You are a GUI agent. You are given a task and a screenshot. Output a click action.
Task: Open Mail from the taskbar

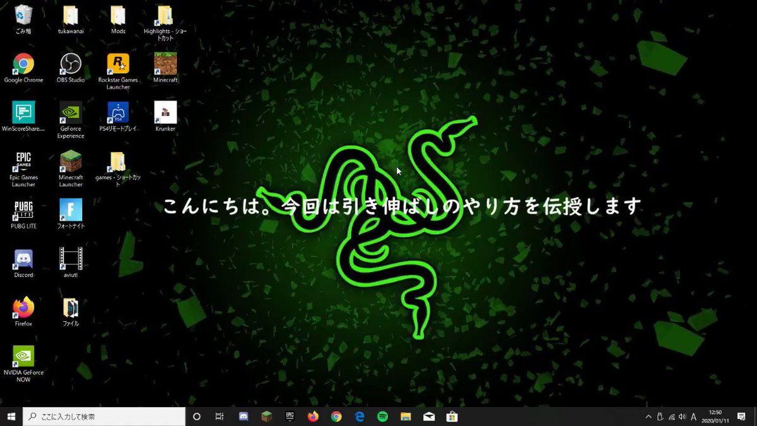point(429,417)
